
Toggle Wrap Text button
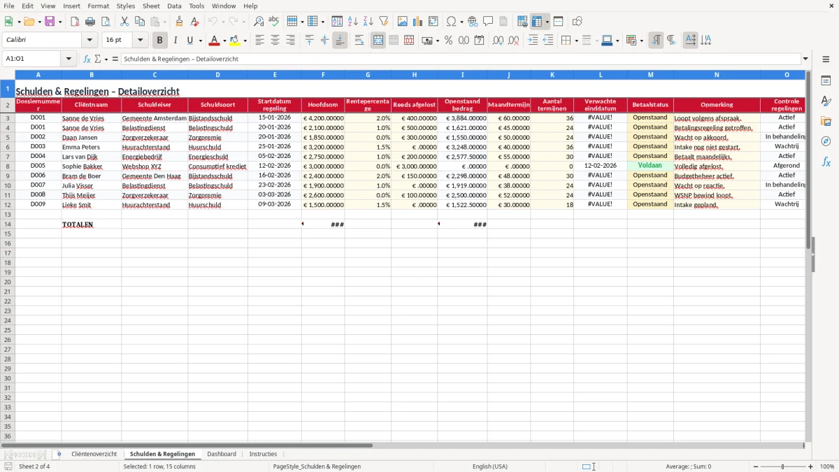(359, 41)
